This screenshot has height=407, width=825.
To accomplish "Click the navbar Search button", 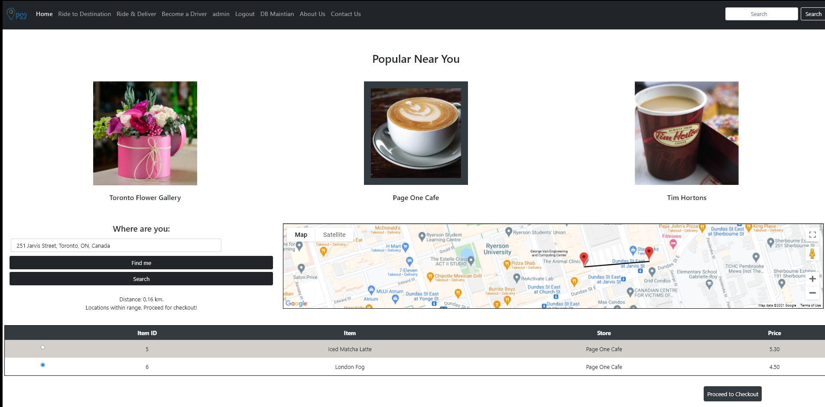I will tap(813, 14).
